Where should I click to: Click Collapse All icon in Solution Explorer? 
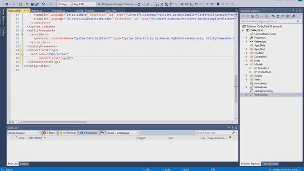283,16
